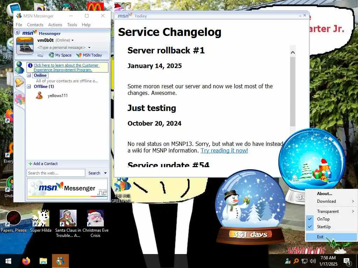
Task: Click MSN Messenger taskbar button
Action: (x=60, y=261)
